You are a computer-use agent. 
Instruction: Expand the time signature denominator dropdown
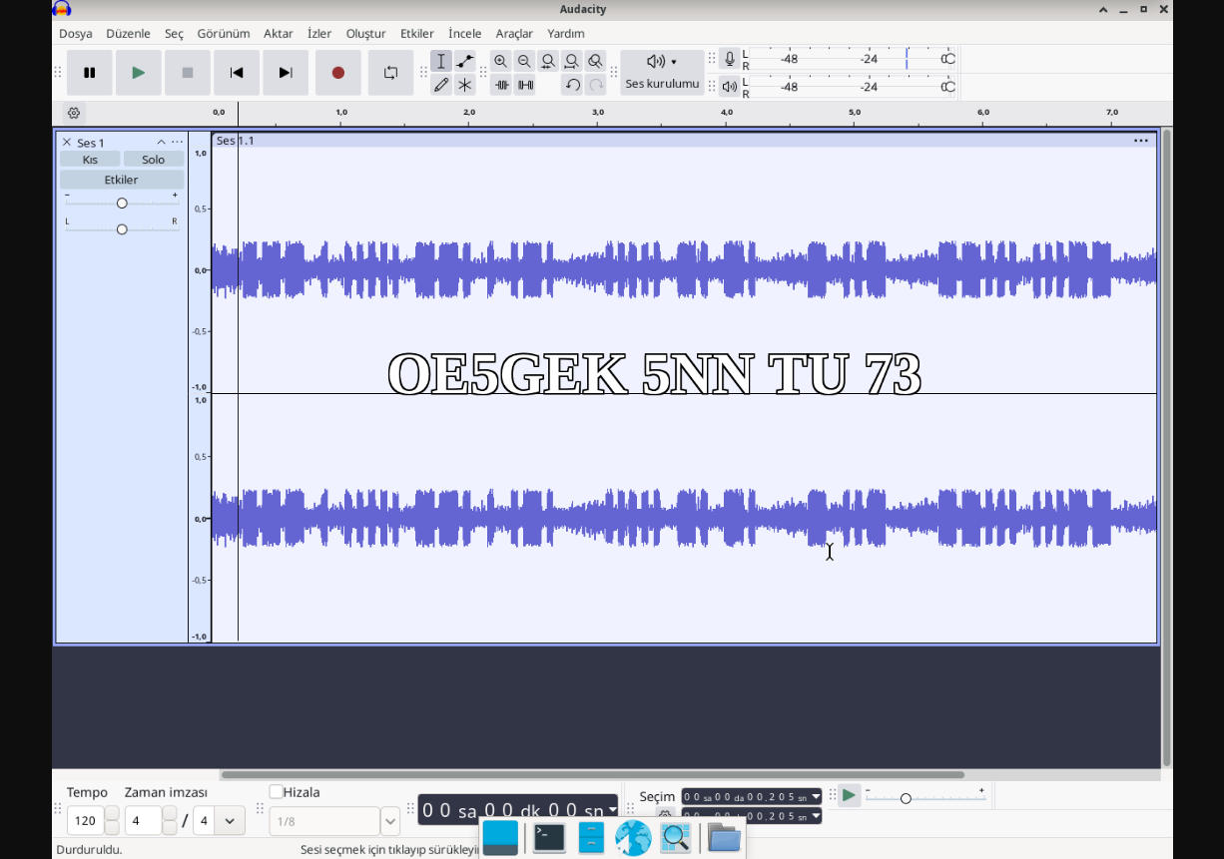click(230, 821)
